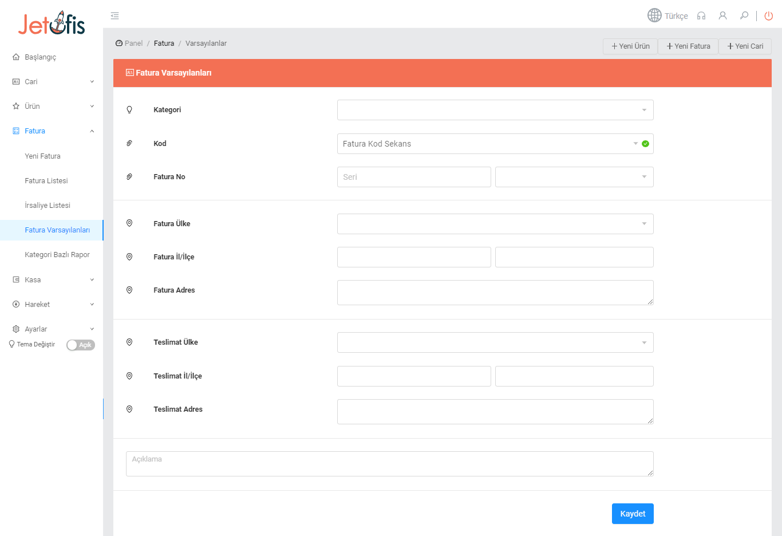
Task: Click the search magnifier icon
Action: pos(744,15)
